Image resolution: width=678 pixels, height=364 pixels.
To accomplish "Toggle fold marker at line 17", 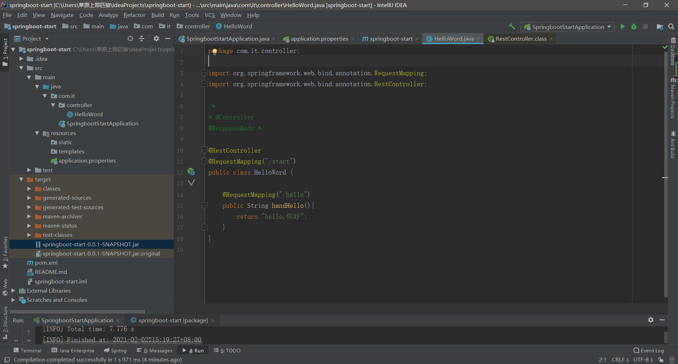I will [204, 227].
